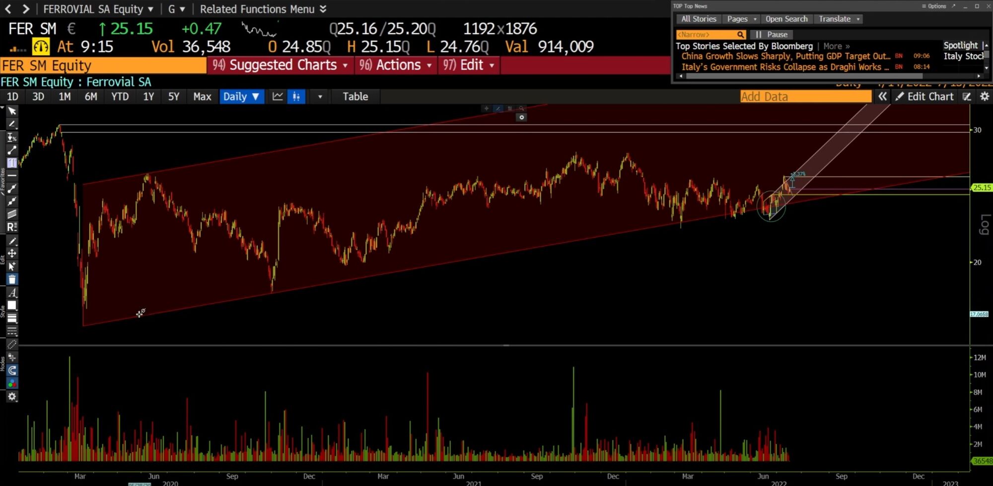
Task: Select the add-cursor selection tool
Action: click(12, 266)
